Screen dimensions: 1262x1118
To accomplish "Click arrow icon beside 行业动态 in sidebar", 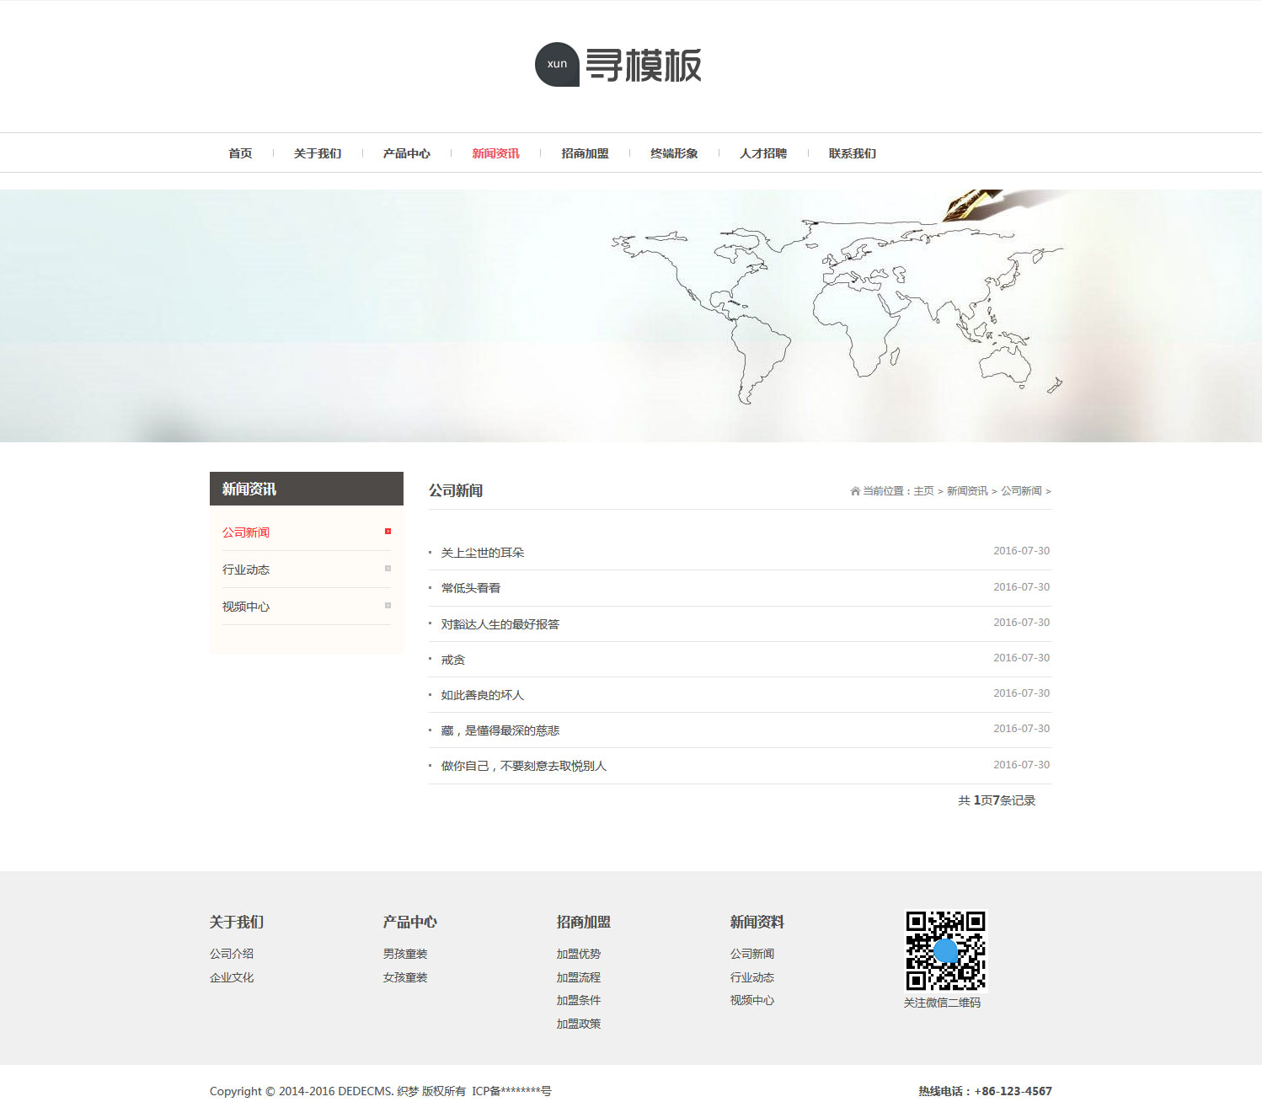I will (x=388, y=569).
